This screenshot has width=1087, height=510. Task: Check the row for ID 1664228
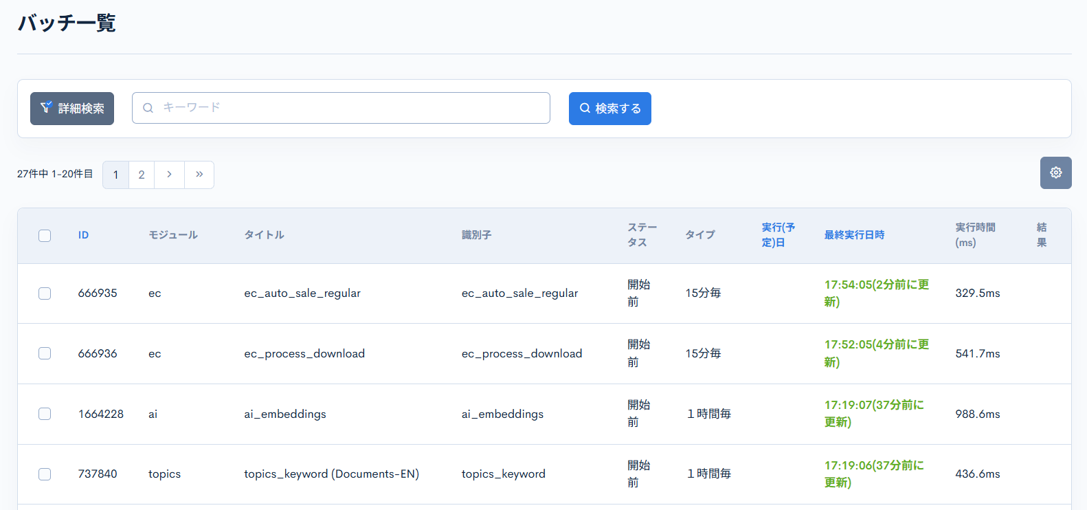click(45, 414)
